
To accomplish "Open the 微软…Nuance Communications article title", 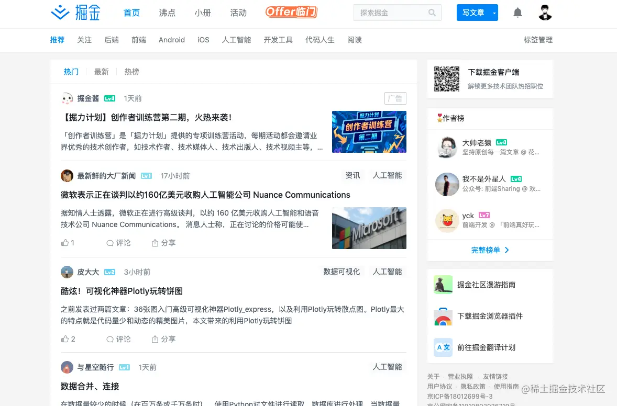I will click(205, 195).
